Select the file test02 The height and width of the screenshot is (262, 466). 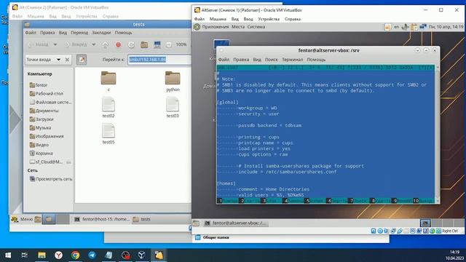pos(108,108)
